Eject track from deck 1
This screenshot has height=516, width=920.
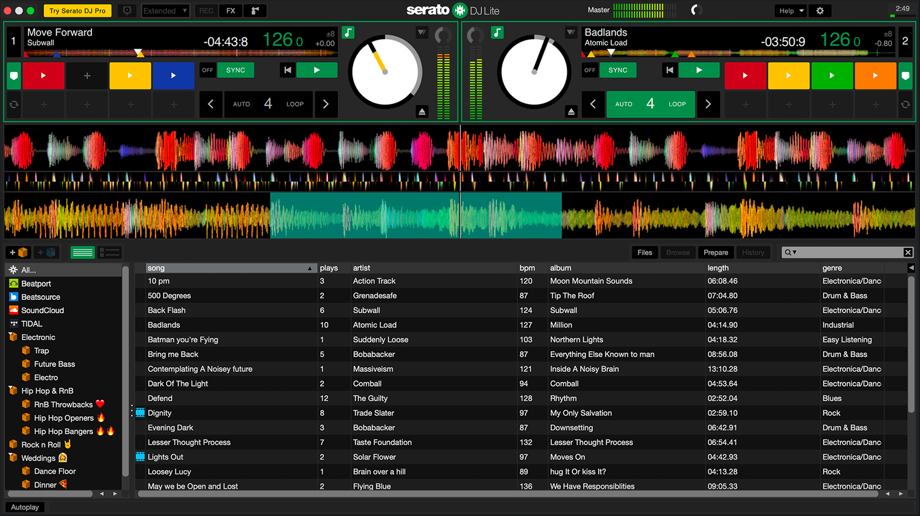click(422, 111)
